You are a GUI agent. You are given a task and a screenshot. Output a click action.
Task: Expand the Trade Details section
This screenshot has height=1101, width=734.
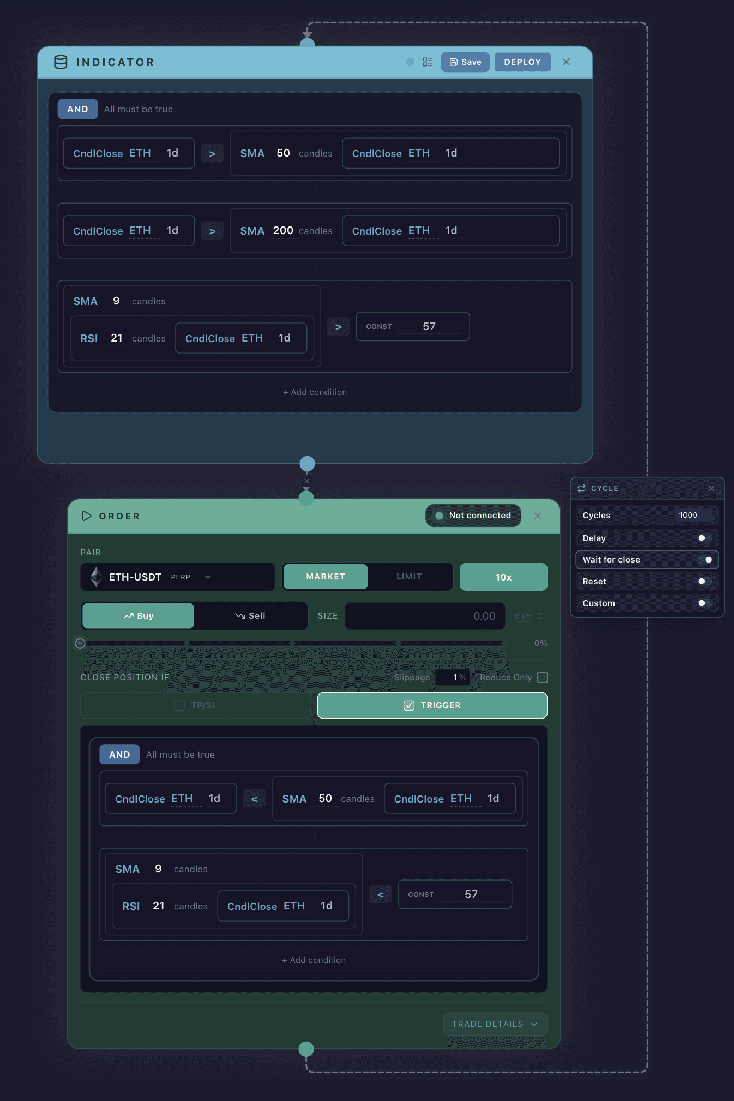coord(496,1024)
